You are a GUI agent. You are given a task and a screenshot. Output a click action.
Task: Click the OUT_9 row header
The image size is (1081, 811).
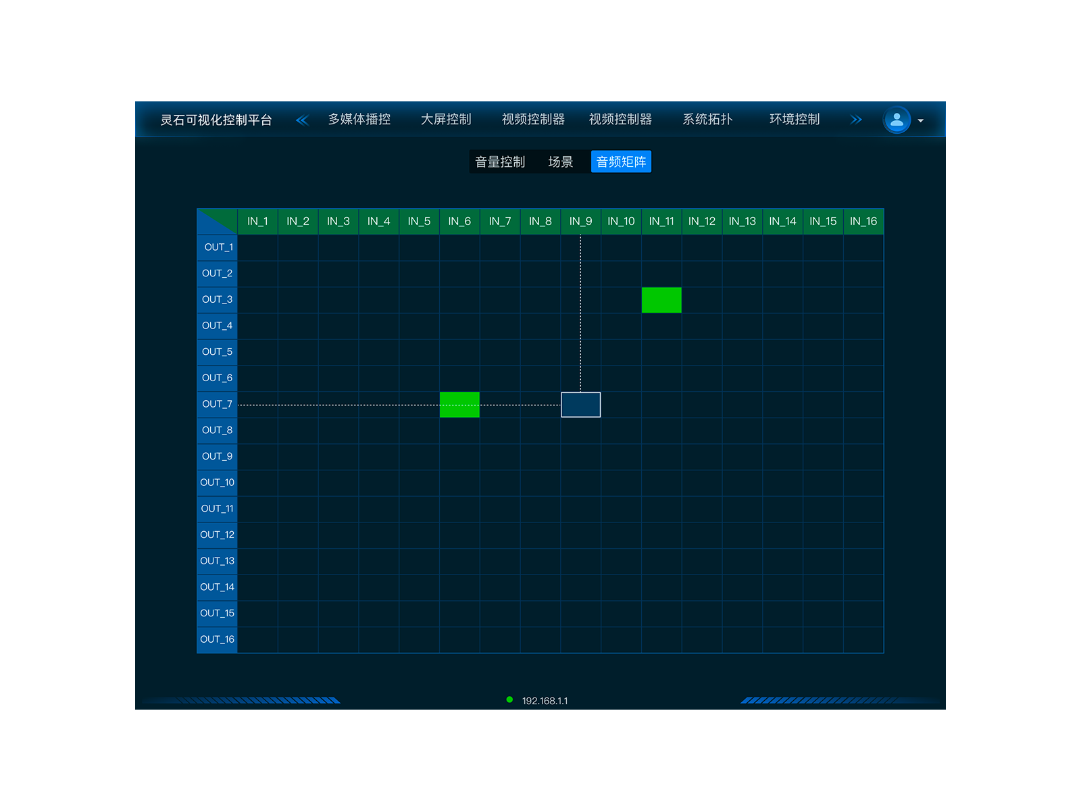(218, 457)
